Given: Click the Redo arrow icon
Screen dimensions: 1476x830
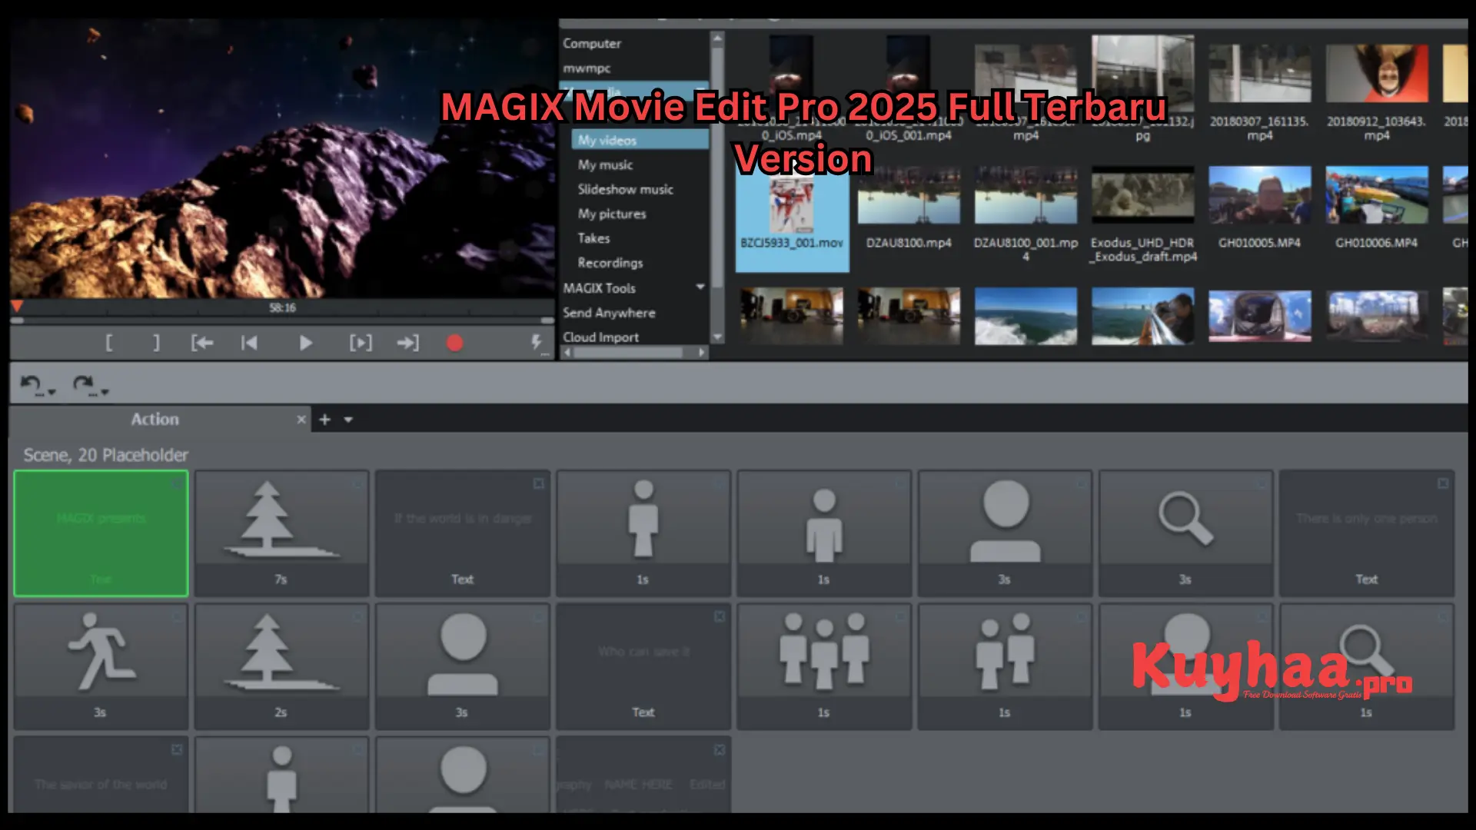Looking at the screenshot, I should point(82,382).
